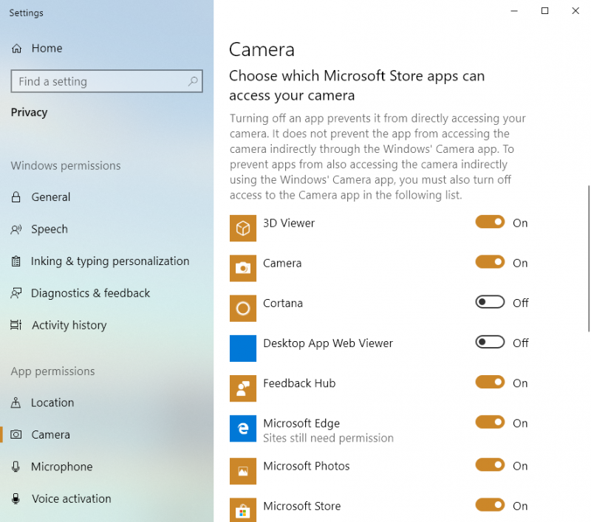Open Voice activation settings
The height and width of the screenshot is (522, 591).
(106, 498)
